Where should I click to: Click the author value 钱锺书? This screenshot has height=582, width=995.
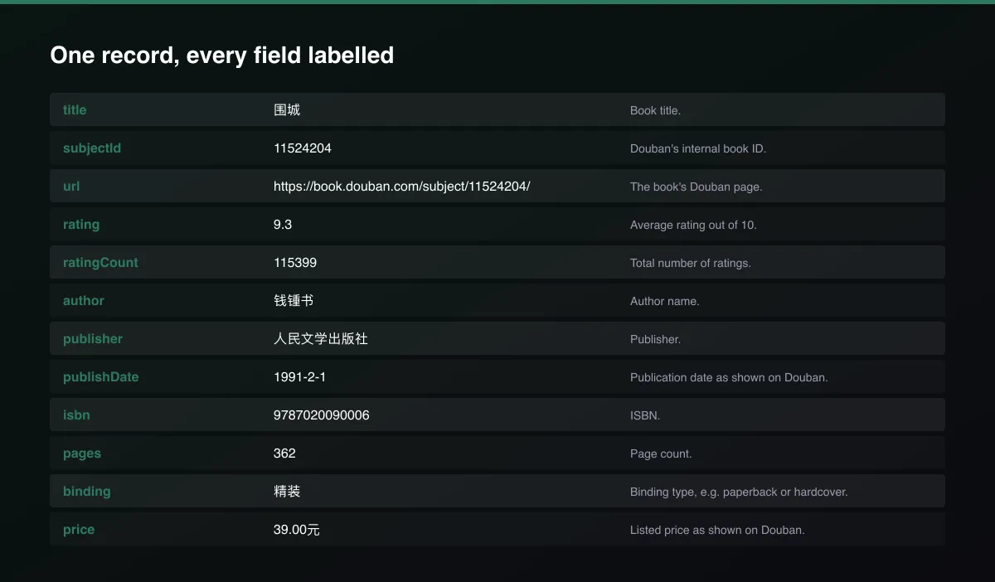point(294,300)
